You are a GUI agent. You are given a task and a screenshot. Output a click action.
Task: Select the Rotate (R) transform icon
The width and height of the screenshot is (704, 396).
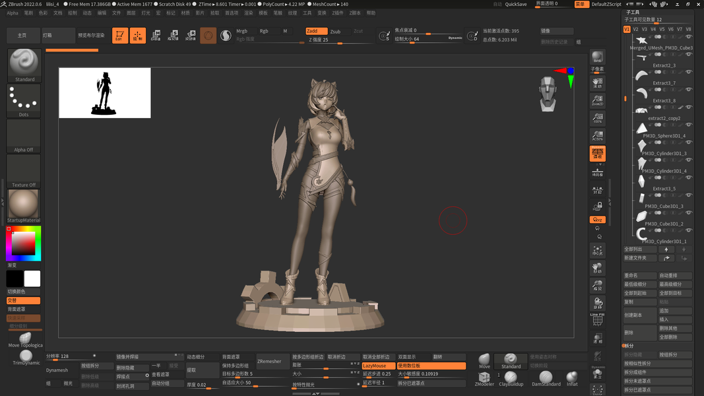191,36
